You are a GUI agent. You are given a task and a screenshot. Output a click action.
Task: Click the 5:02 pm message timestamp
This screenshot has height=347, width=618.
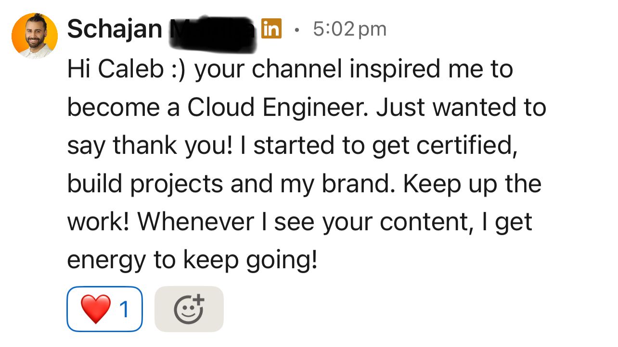point(349,29)
